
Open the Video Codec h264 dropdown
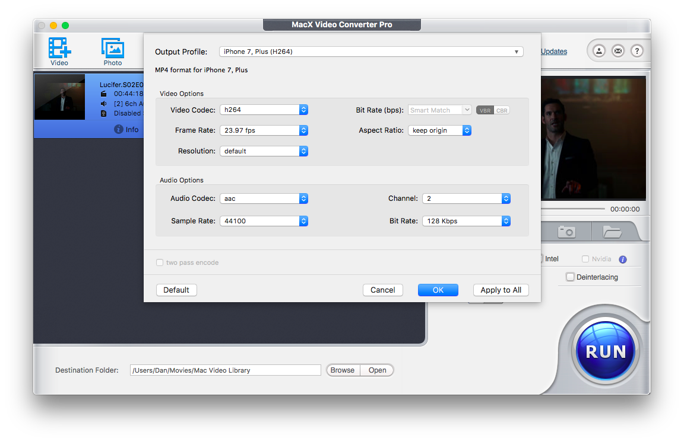[264, 110]
